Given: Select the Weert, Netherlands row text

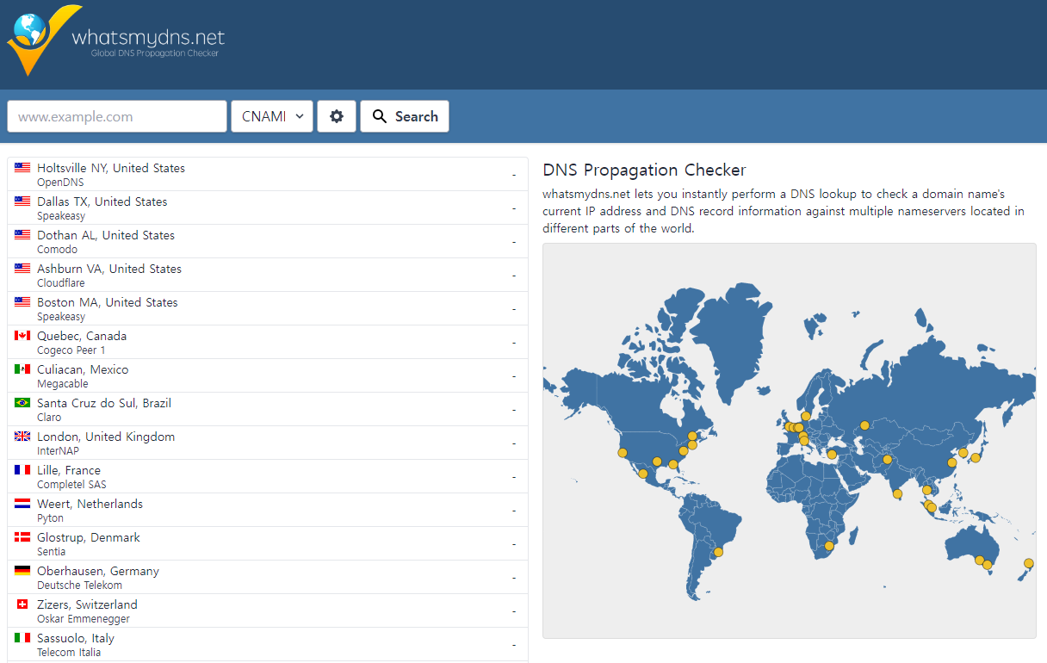Looking at the screenshot, I should coord(90,504).
